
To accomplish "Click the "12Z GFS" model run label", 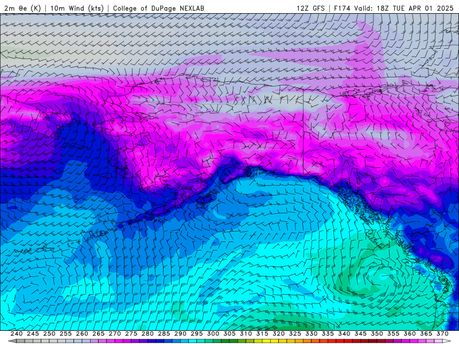I will tap(310, 8).
